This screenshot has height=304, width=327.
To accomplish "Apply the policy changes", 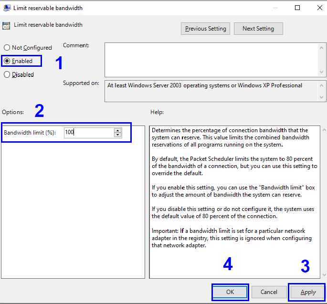I will tap(308, 292).
